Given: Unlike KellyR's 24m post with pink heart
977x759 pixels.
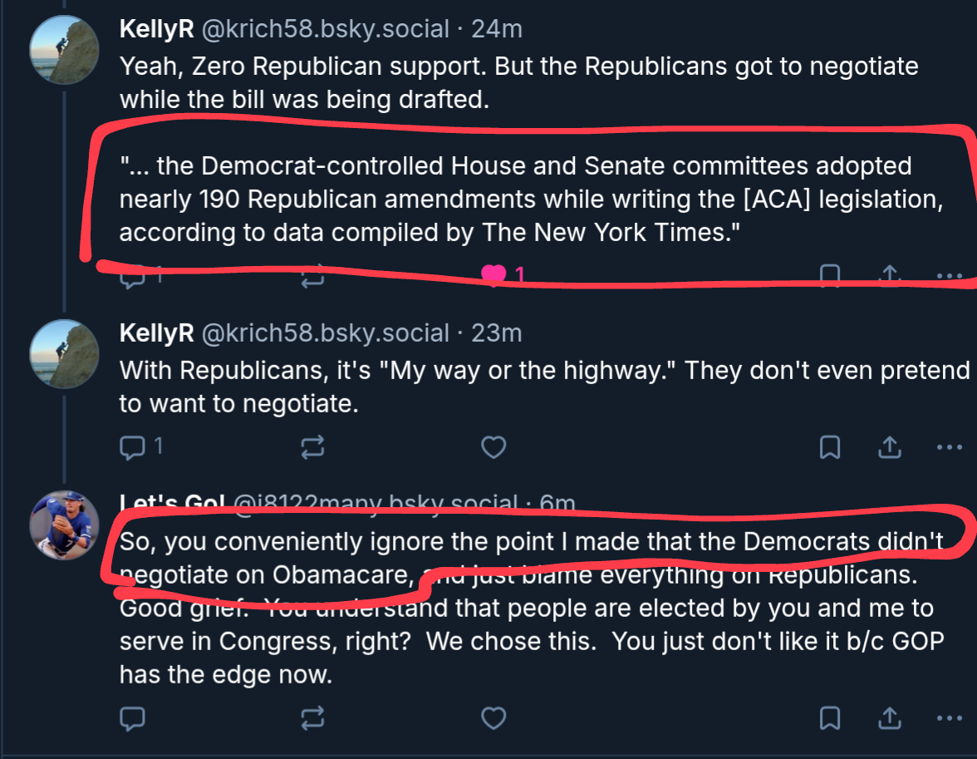Looking at the screenshot, I should [x=493, y=275].
